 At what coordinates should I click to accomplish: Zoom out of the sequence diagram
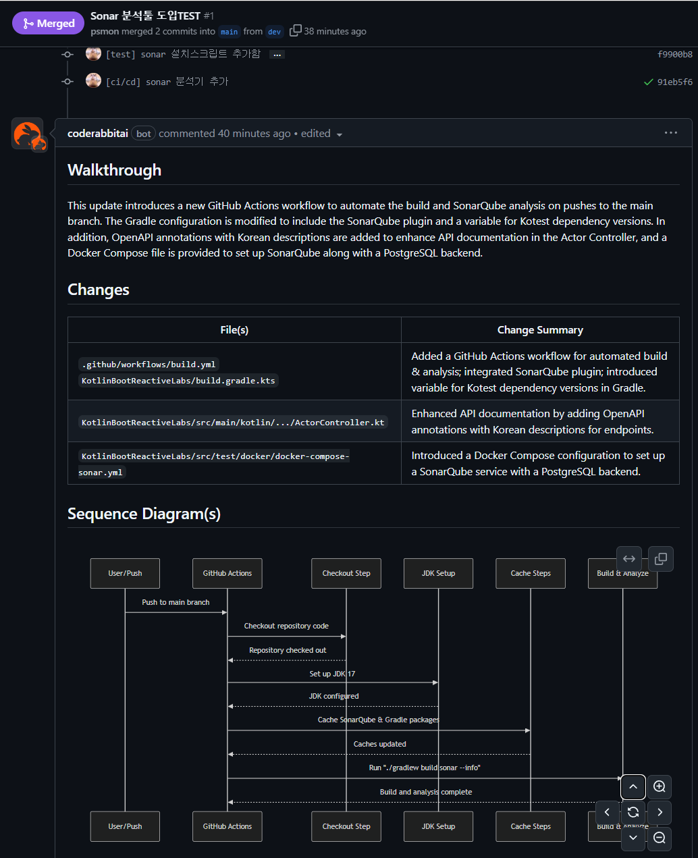tap(660, 838)
